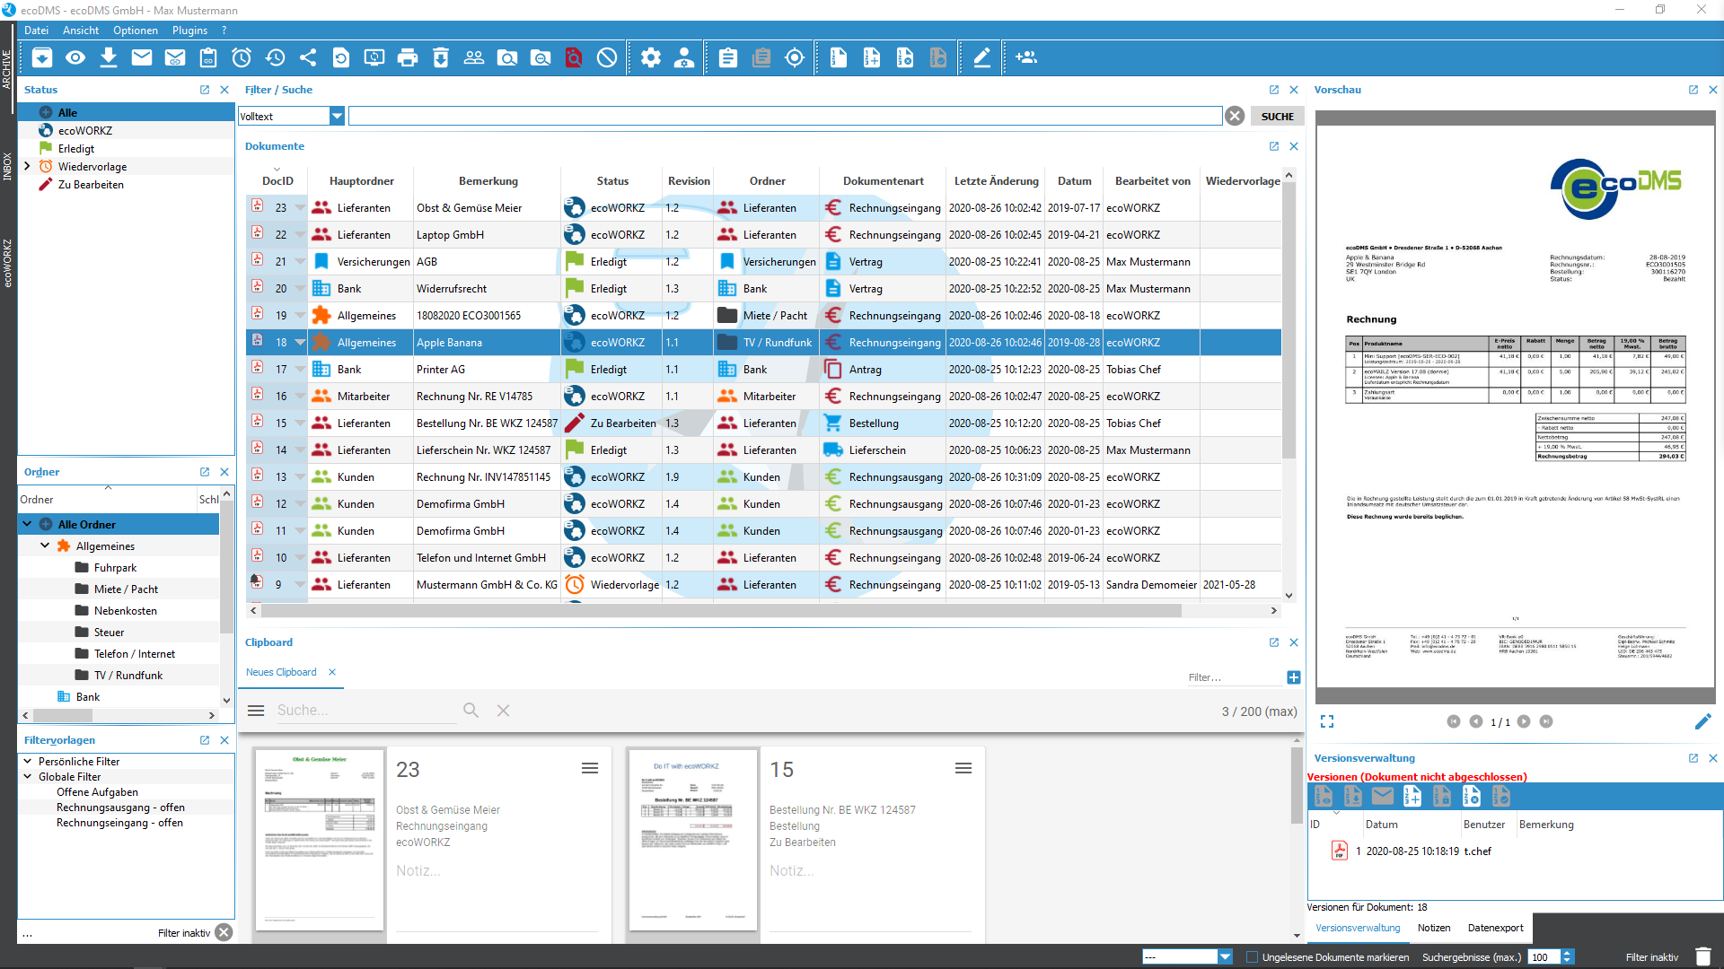This screenshot has width=1724, height=969.
Task: Open menu of clipboard card 23
Action: (590, 769)
